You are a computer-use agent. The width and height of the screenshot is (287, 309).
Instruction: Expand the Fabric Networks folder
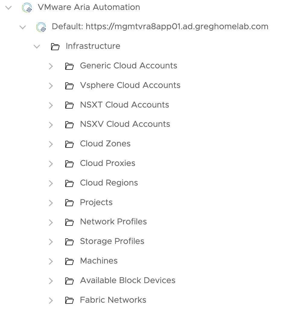pyautogui.click(x=51, y=300)
